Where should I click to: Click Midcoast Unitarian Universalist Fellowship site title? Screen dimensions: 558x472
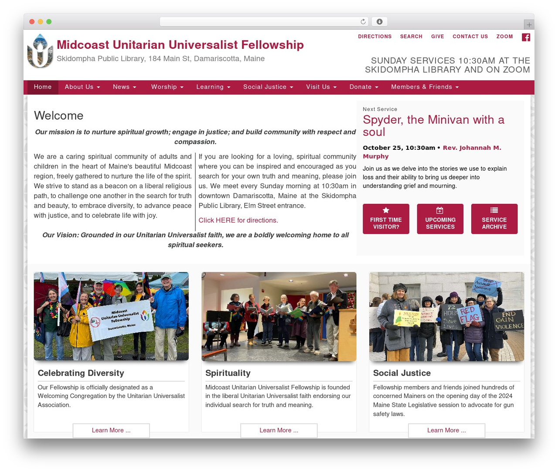(180, 45)
